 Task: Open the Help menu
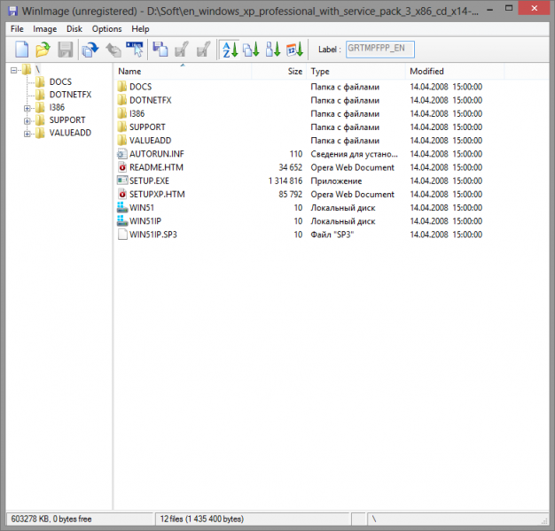coord(140,29)
